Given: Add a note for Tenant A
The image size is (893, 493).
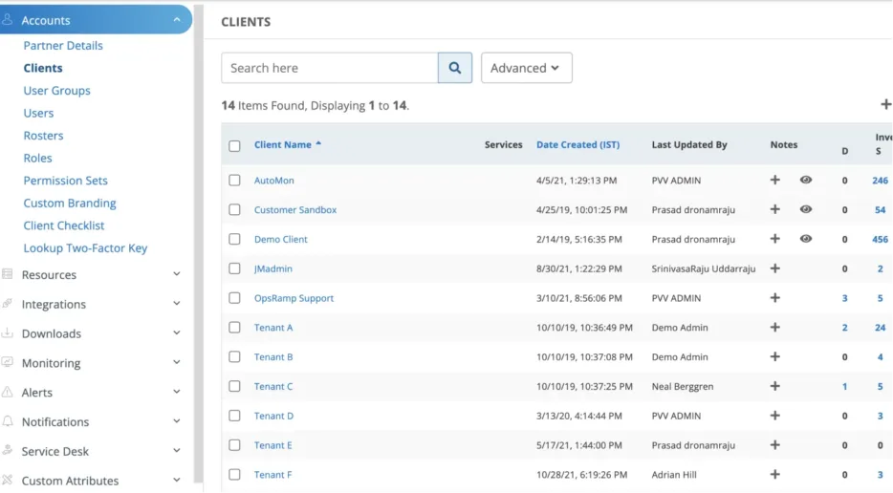Looking at the screenshot, I should point(774,328).
